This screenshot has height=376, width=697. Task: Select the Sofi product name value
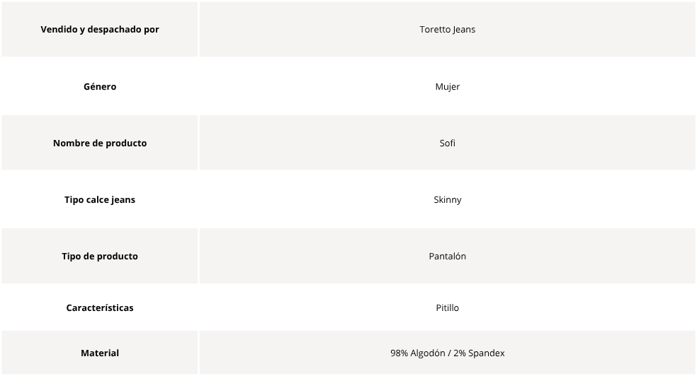[447, 143]
